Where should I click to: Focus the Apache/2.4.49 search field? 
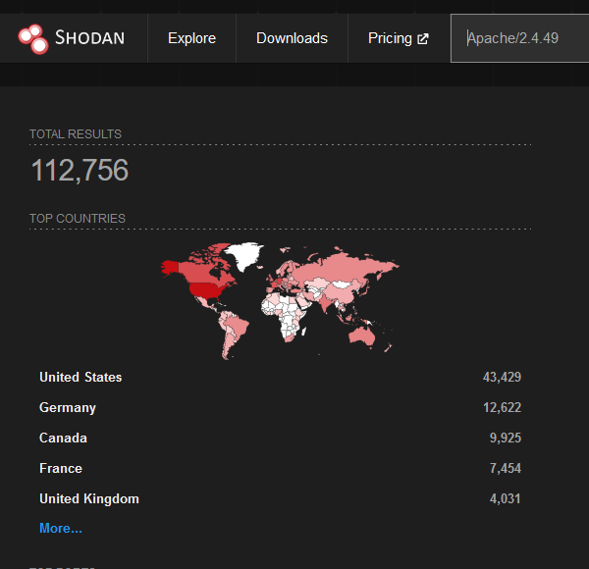(520, 38)
